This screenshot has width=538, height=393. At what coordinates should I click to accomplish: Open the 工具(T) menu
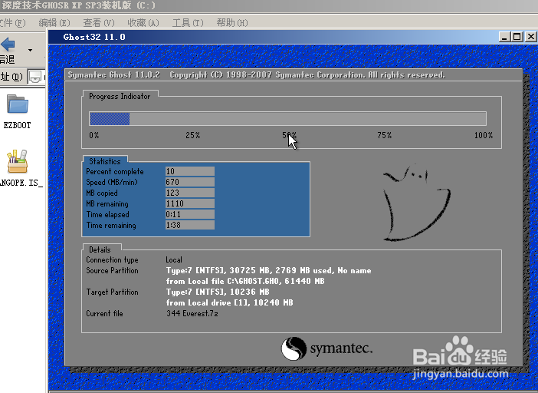pyautogui.click(x=188, y=23)
